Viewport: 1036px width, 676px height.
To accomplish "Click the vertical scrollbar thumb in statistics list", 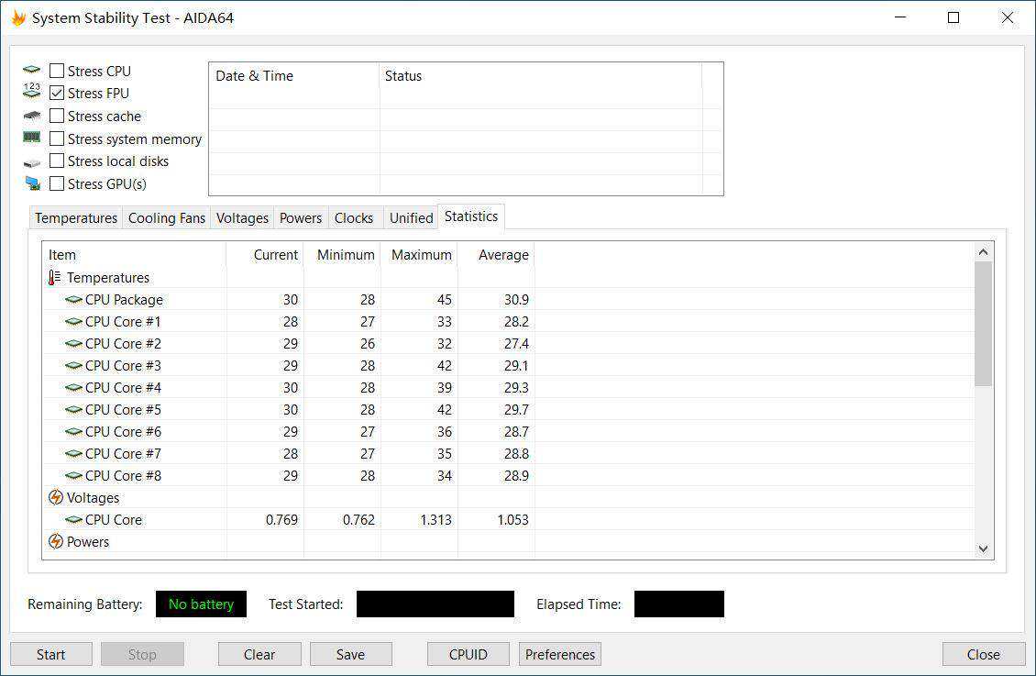I will [x=983, y=324].
